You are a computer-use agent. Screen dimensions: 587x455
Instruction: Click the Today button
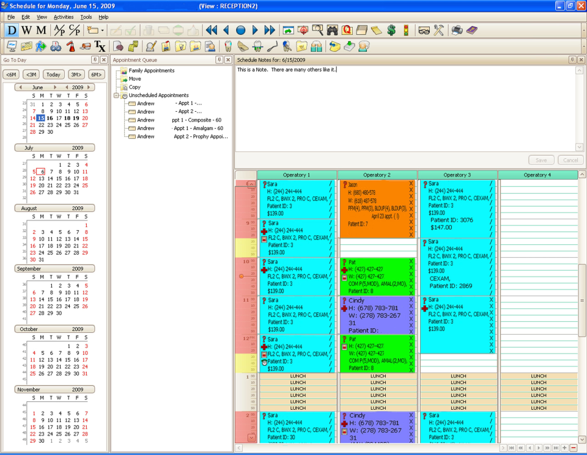[x=53, y=74]
